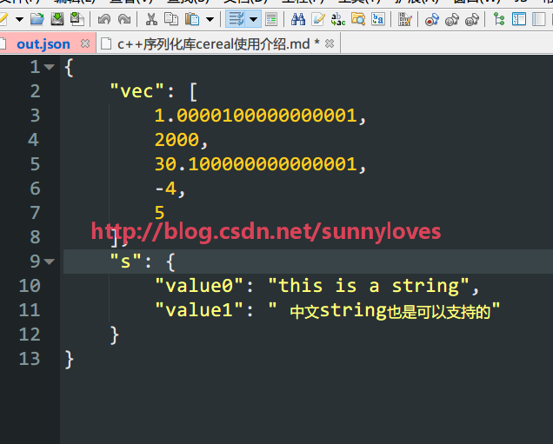Screen dimensions: 553x444
Task: Redo the last undone edit
Action: point(124,19)
